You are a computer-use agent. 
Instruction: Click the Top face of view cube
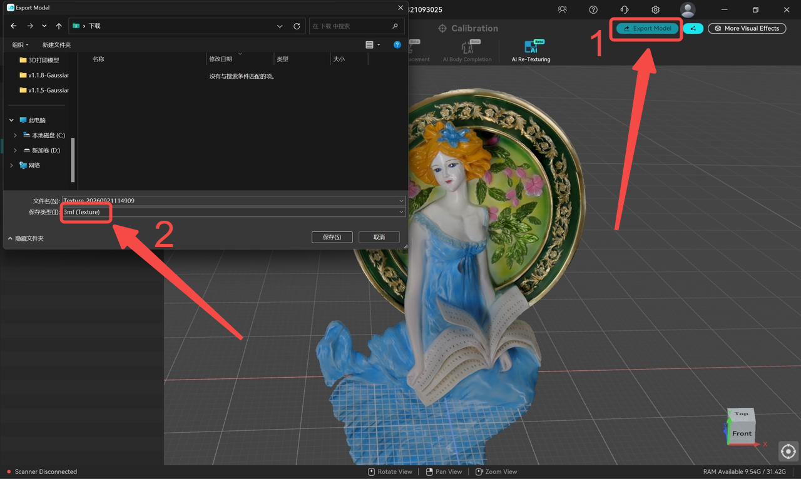(x=742, y=414)
